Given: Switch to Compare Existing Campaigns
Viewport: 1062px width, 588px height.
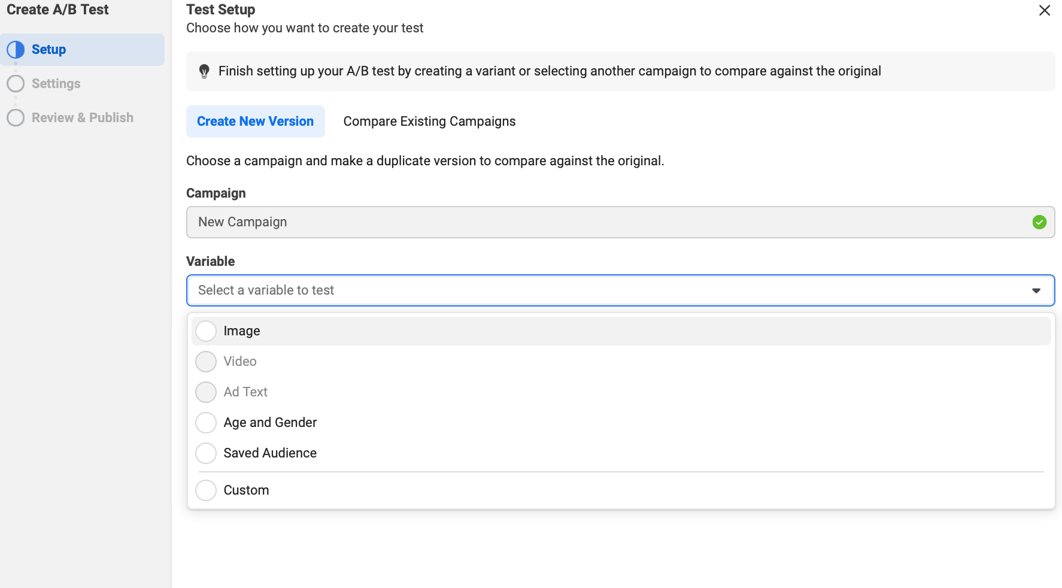Looking at the screenshot, I should coord(429,121).
